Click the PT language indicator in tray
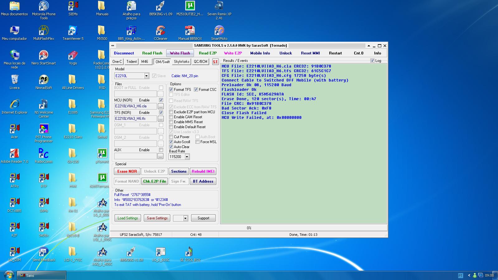498x280 pixels. coord(461,275)
